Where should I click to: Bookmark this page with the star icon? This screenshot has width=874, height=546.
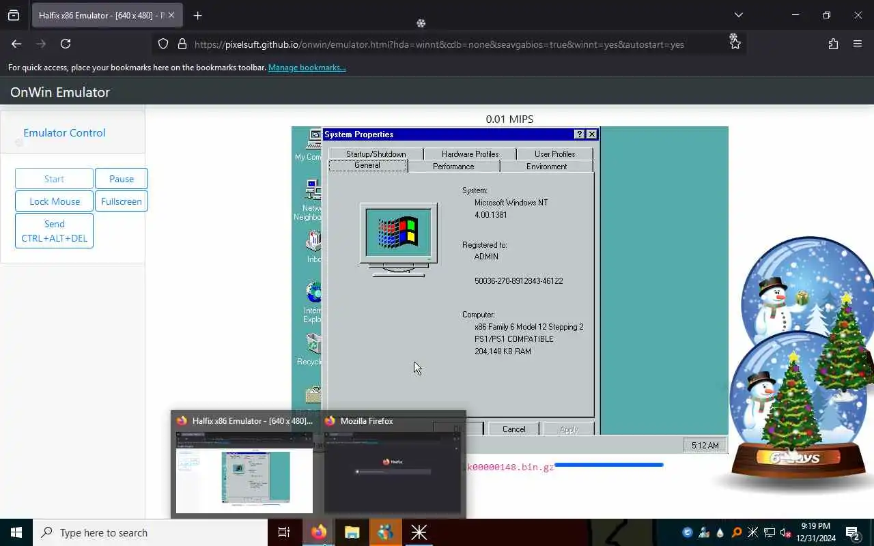(x=735, y=44)
